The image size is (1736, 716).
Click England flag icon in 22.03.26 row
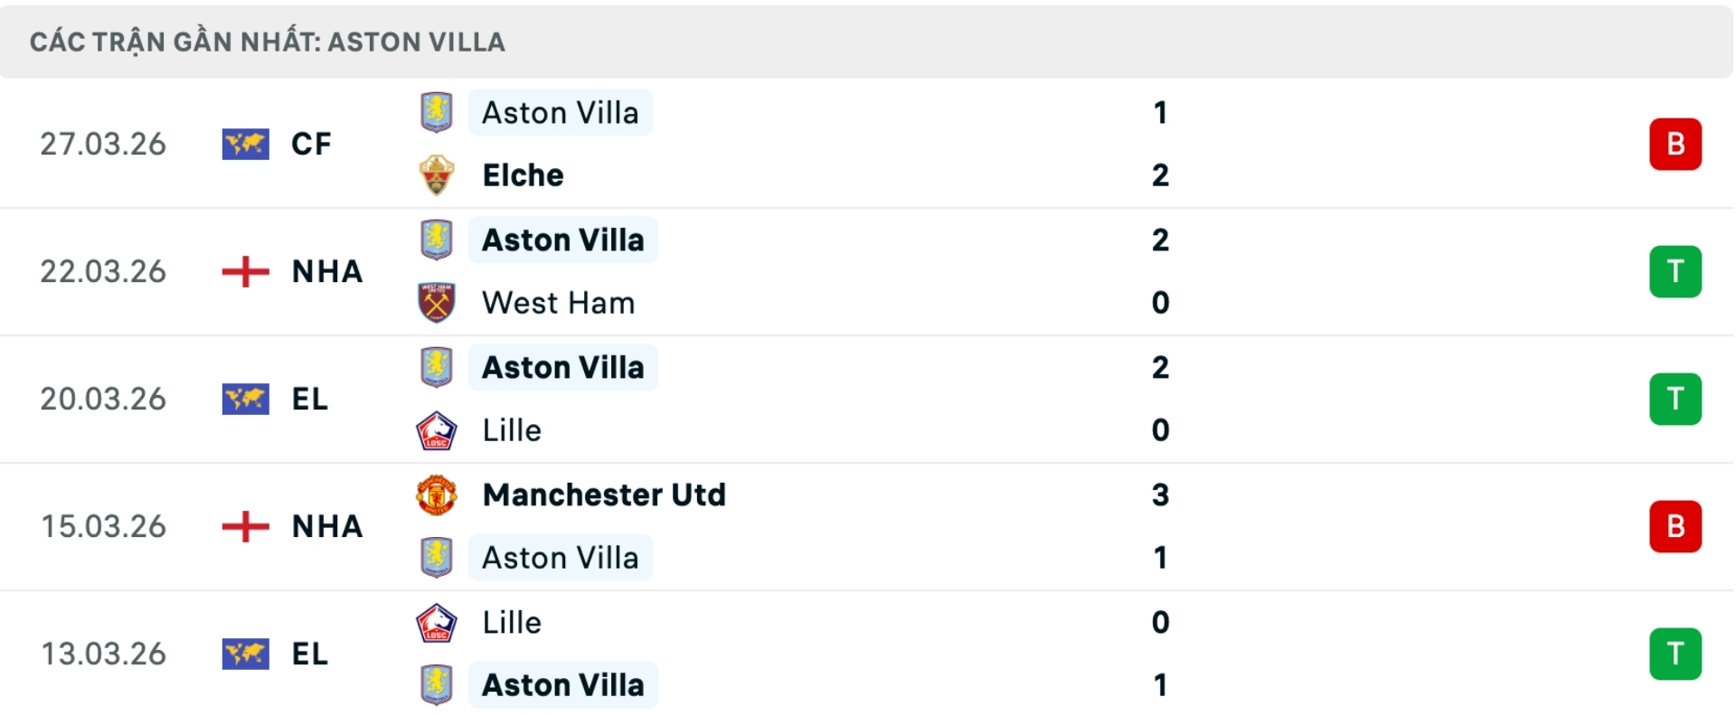[x=245, y=271]
